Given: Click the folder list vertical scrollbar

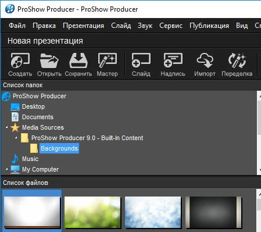Looking at the screenshot, I should 259,117.
